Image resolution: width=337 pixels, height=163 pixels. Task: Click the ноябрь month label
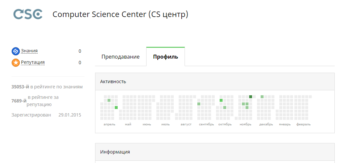coord(245,124)
